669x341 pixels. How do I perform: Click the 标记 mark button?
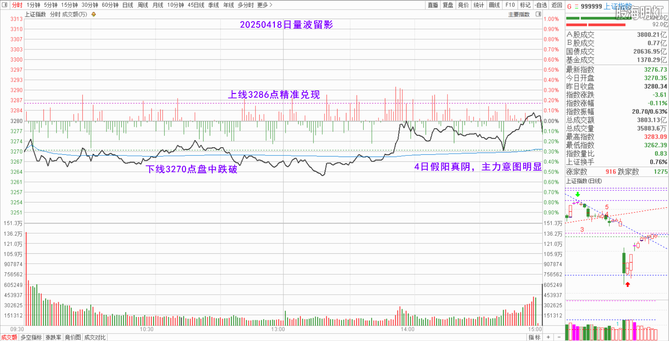click(x=525, y=5)
